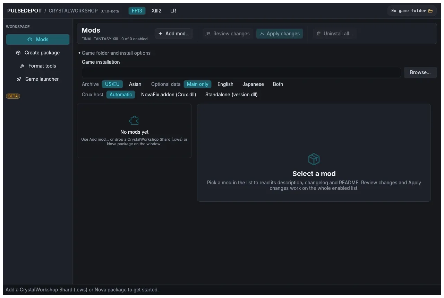Click the Game installation path field

(x=241, y=72)
